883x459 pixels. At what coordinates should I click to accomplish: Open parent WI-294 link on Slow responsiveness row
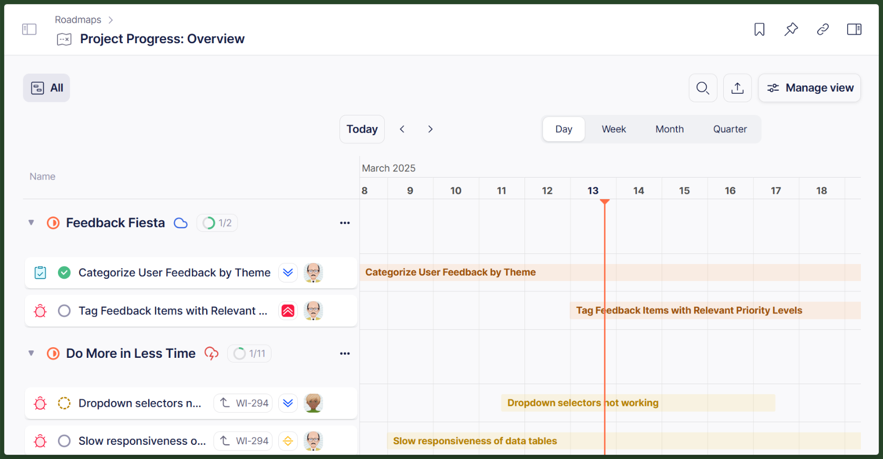click(x=243, y=441)
